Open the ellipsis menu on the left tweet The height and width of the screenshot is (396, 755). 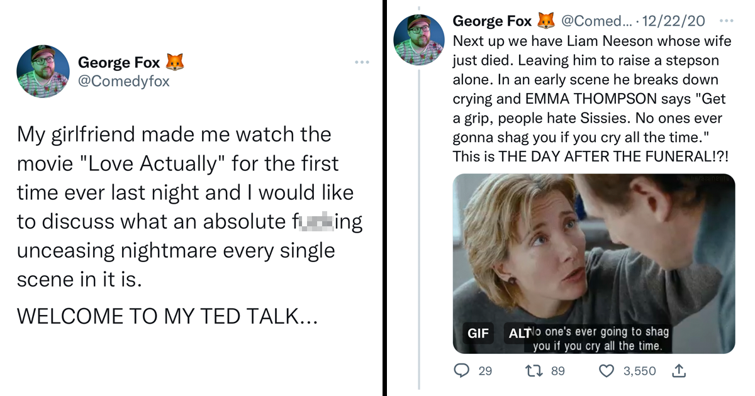[x=362, y=62]
